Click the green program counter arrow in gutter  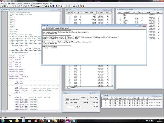pos(7,83)
